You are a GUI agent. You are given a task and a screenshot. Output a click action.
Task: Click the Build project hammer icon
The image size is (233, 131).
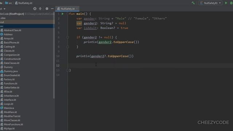click(x=193, y=3)
